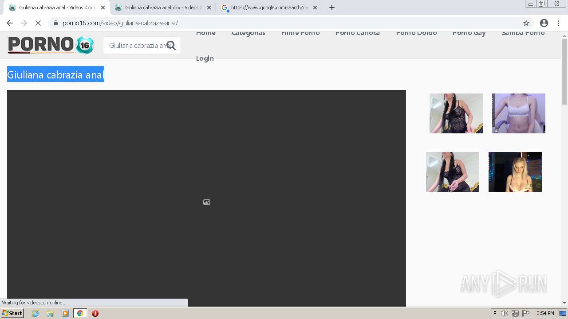Click the highlighted video title heading

55,74
